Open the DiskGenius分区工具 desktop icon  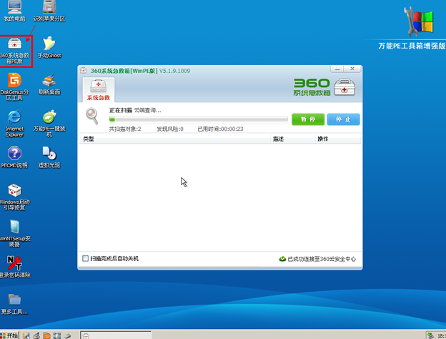tap(14, 87)
